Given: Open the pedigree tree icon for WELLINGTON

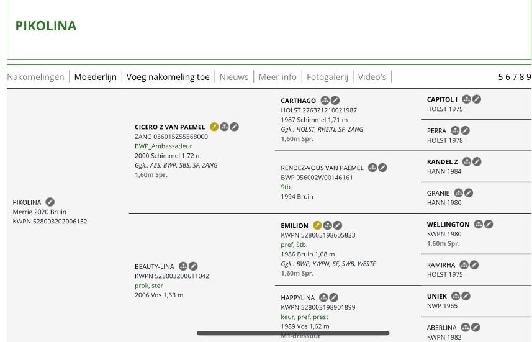Looking at the screenshot, I should point(479,224).
